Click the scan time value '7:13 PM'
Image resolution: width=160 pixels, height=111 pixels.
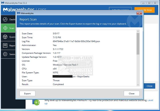57,37
